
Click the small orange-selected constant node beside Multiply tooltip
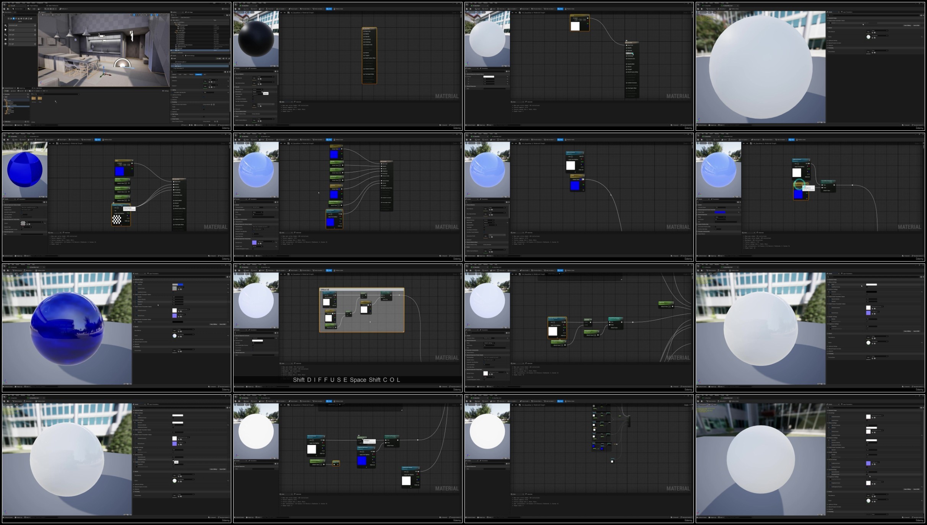click(336, 463)
